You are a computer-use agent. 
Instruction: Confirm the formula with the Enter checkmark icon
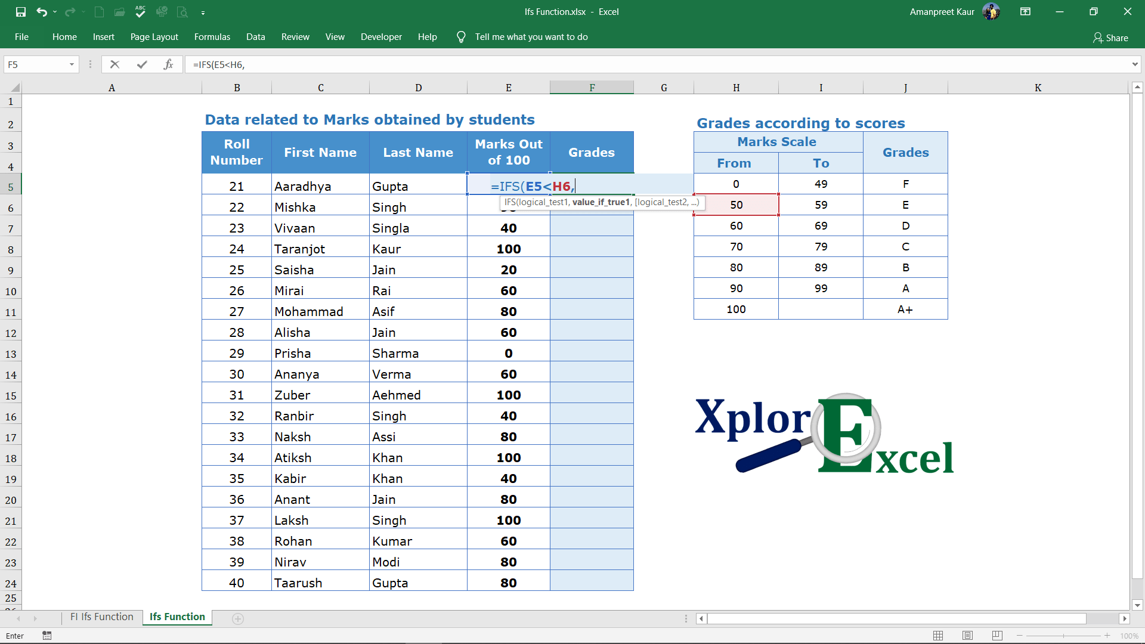142,64
